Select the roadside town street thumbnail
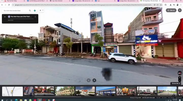This screenshot has width=183, height=101. pyautogui.click(x=147, y=91)
